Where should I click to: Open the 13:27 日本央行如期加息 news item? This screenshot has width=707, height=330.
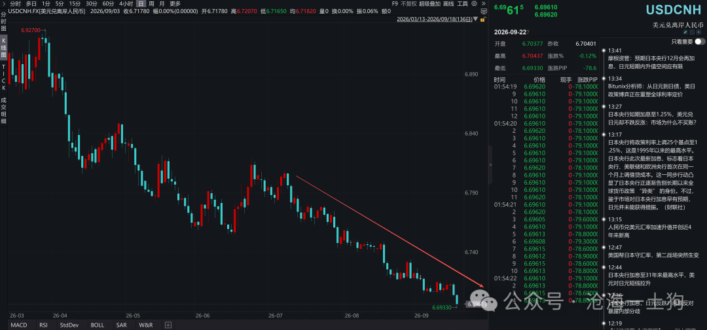(652, 114)
